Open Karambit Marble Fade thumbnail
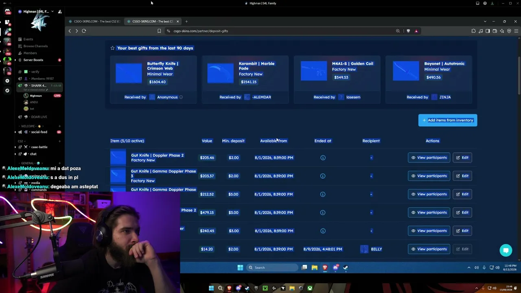 221,73
